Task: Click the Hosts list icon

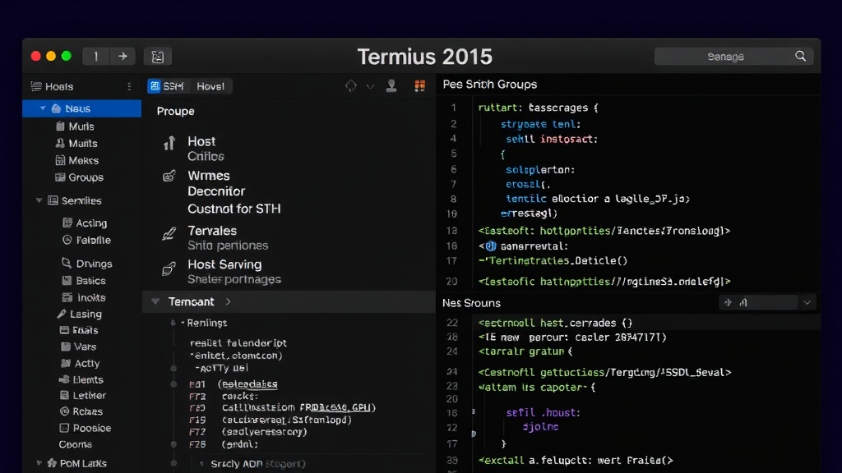Action: point(36,86)
